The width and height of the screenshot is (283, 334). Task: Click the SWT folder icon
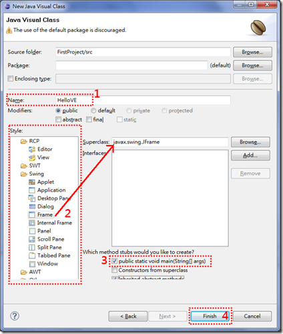(23, 166)
